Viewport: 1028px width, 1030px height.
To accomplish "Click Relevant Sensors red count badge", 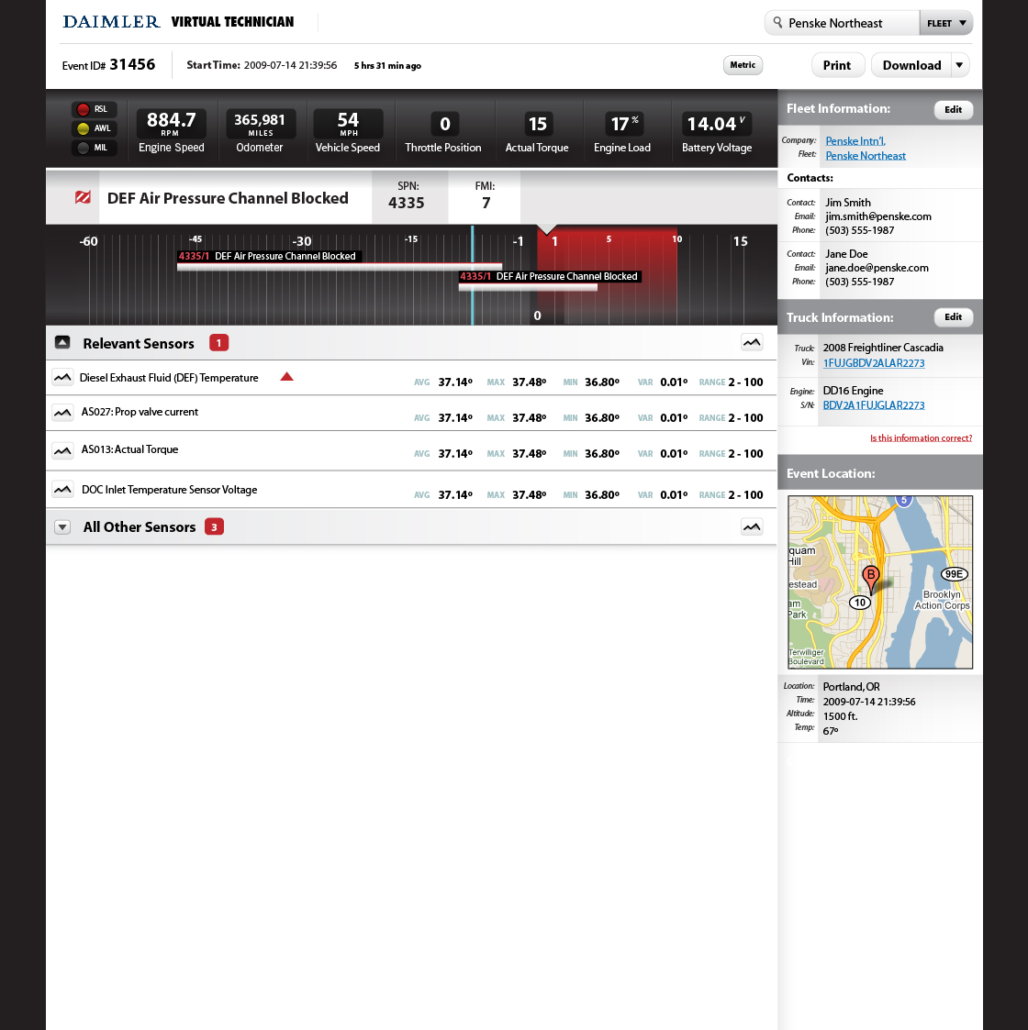I will click(218, 343).
